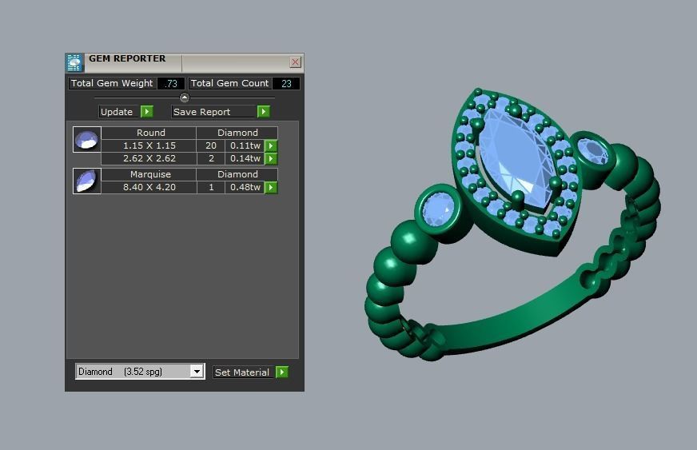Close the Gem Reporter window
The height and width of the screenshot is (450, 697).
(296, 62)
